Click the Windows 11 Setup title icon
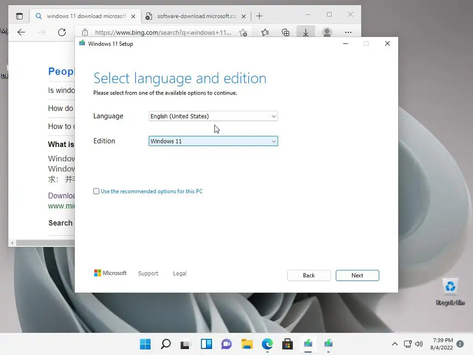 click(x=82, y=43)
